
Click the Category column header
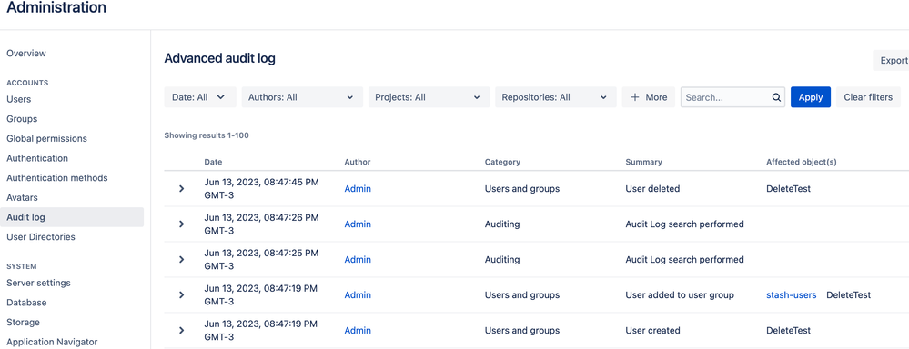[x=502, y=162]
